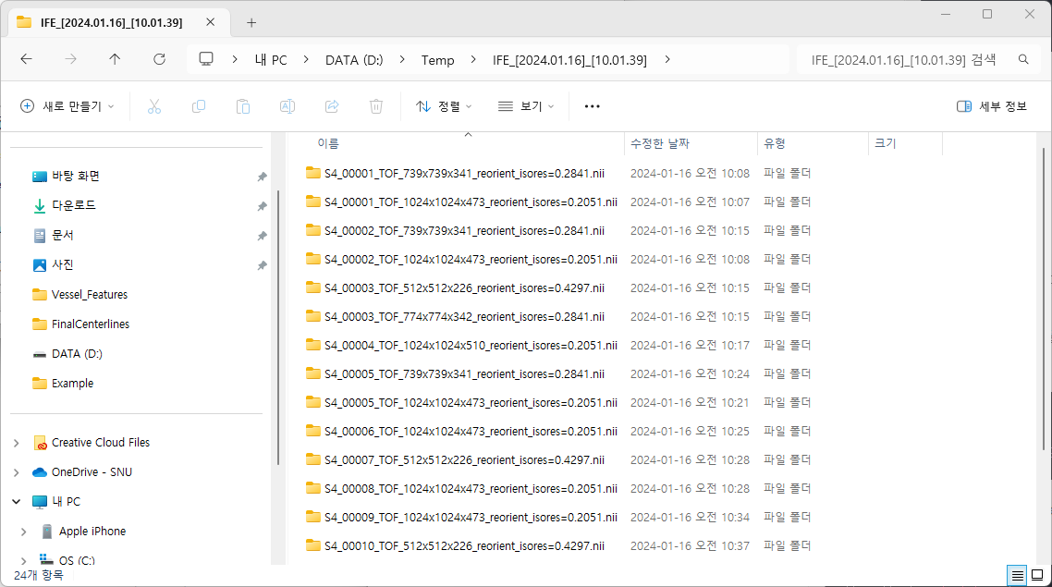Viewport: 1052px width, 587px height.
Task: Open the 정렬 sort dropdown
Action: tap(444, 106)
